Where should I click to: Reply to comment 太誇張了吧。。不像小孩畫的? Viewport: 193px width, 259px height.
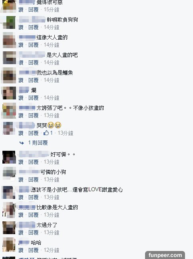[x=34, y=115]
